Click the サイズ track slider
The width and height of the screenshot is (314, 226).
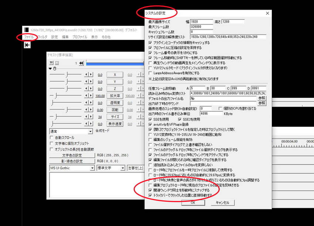65,117
